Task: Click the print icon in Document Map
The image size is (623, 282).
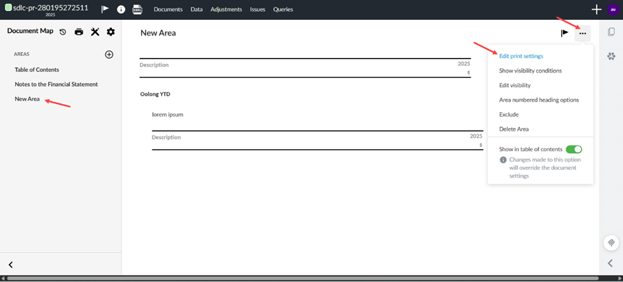Action: tap(79, 32)
